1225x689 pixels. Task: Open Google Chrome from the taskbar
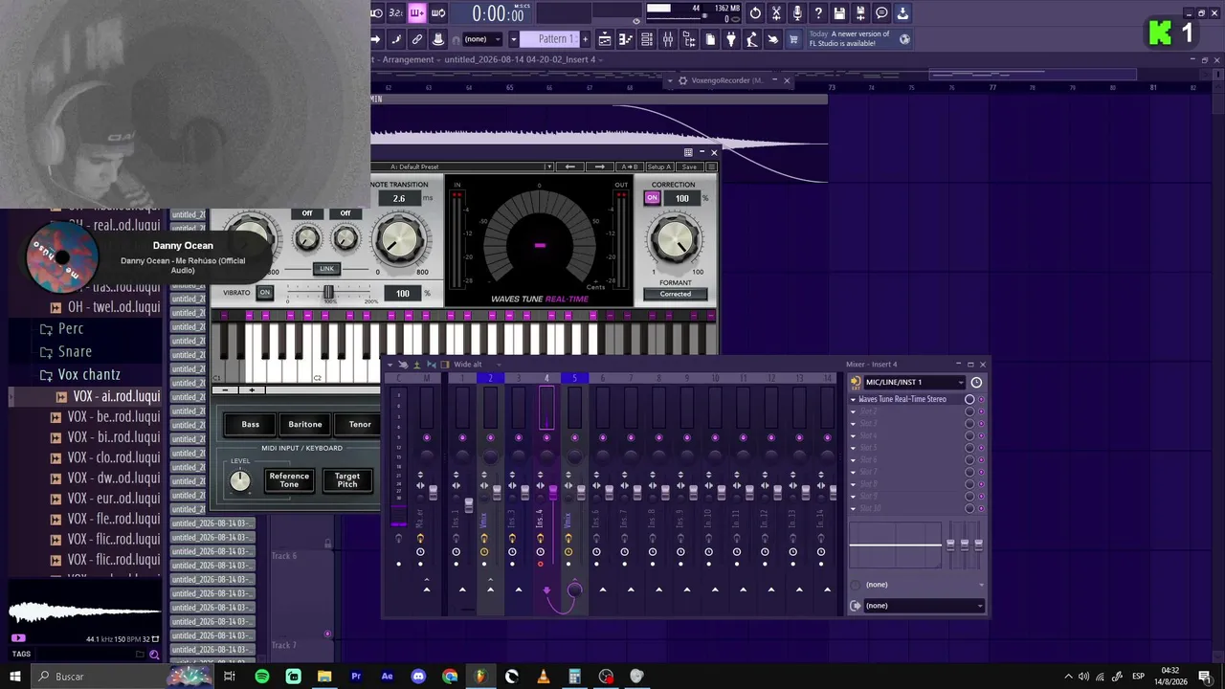450,677
